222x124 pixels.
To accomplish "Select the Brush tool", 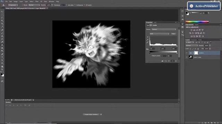I will (x=2, y=33).
